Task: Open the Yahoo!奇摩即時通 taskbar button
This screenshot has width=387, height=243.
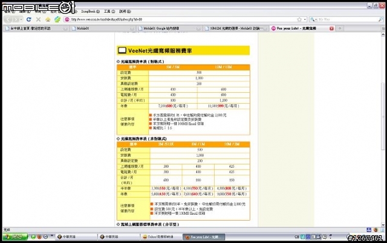Action: point(161,237)
